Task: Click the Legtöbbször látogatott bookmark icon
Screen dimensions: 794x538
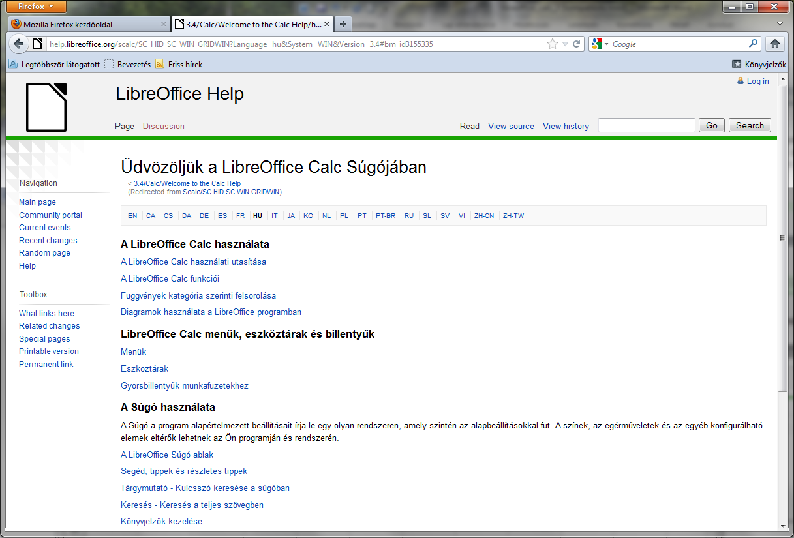Action: [13, 65]
